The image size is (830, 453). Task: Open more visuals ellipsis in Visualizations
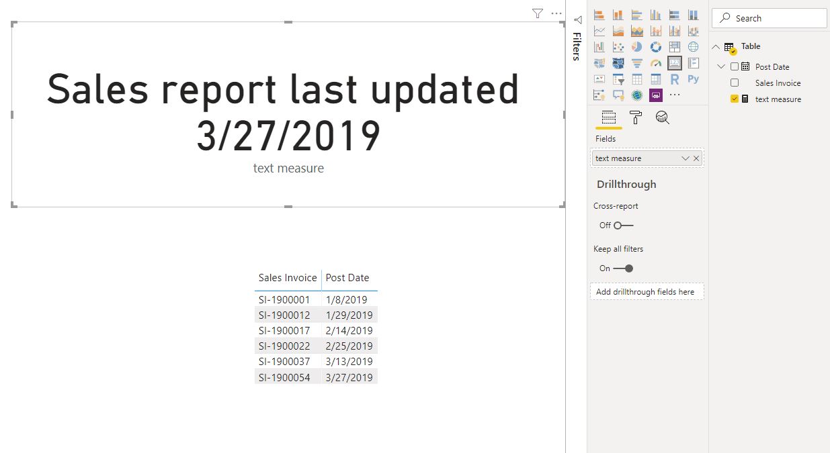(x=675, y=95)
